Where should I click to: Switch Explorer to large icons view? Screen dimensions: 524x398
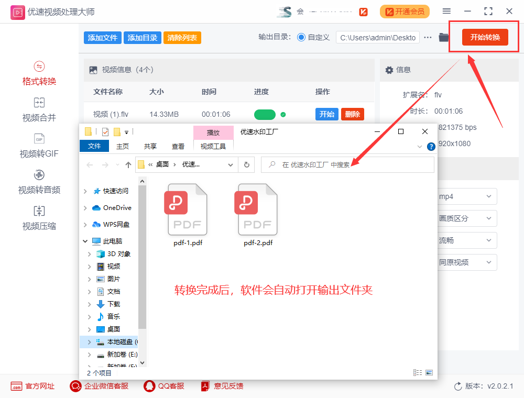click(x=430, y=372)
